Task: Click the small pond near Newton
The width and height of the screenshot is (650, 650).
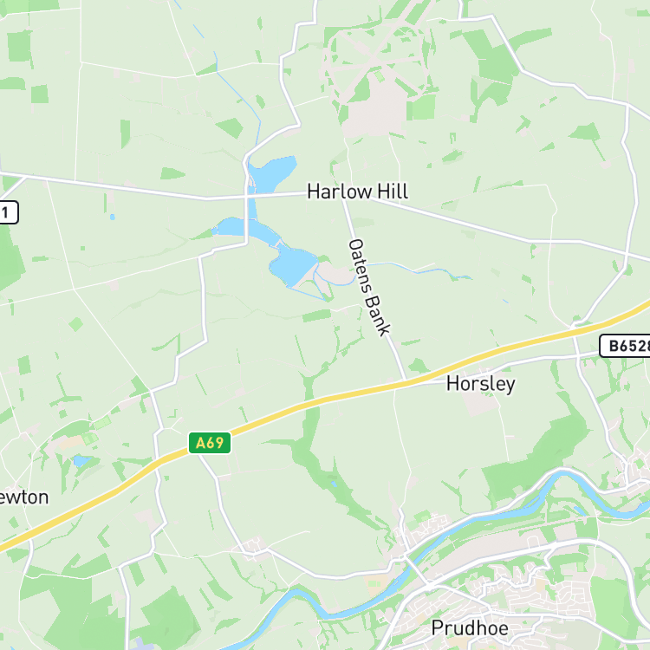Action: (81, 460)
